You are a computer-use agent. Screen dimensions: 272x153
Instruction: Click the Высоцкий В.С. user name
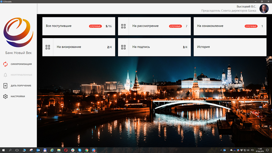click(246, 6)
